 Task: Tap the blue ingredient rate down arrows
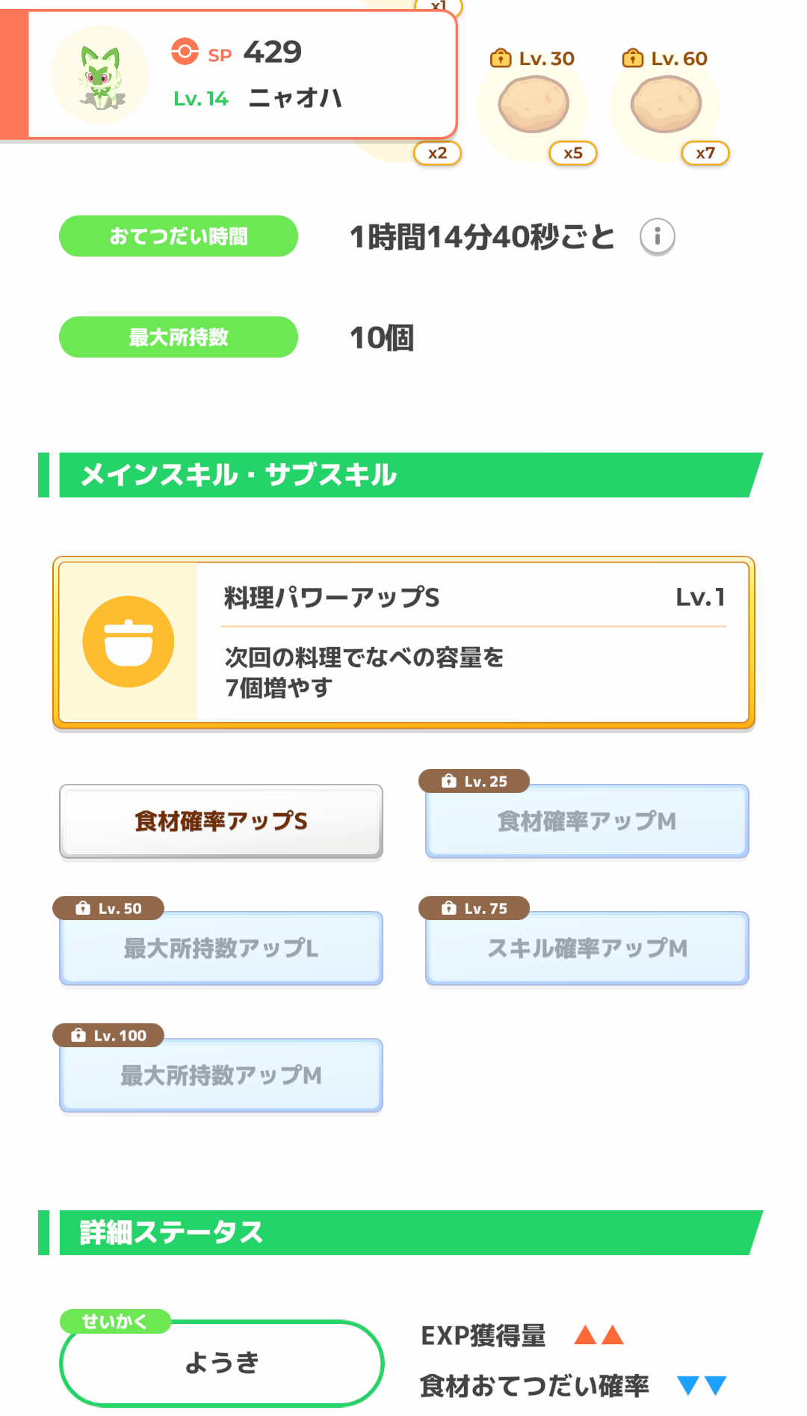click(x=701, y=1386)
